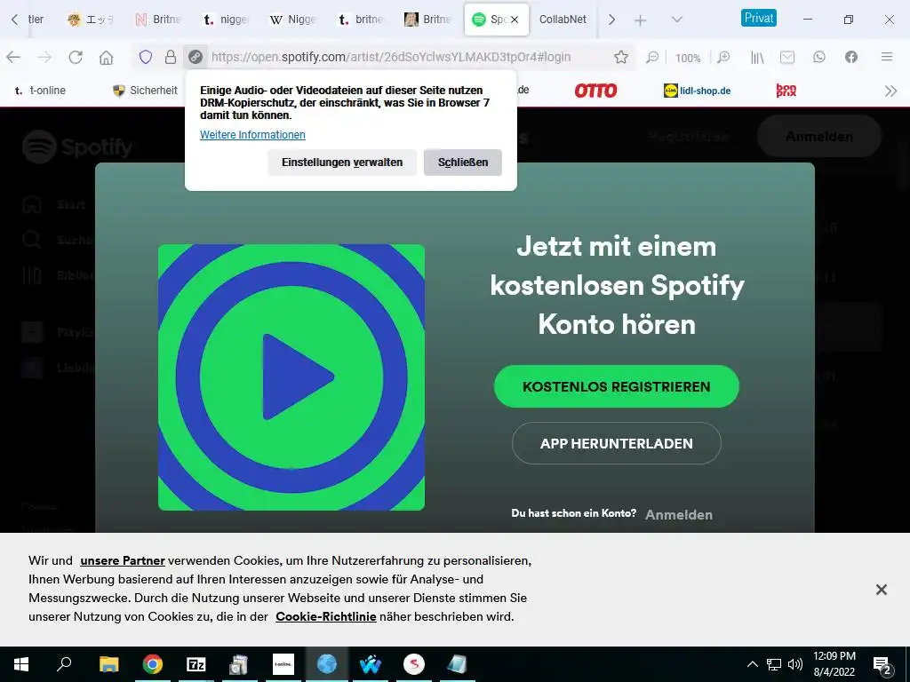The image size is (910, 682).
Task: Open the hamburger application menu
Action: click(x=887, y=57)
